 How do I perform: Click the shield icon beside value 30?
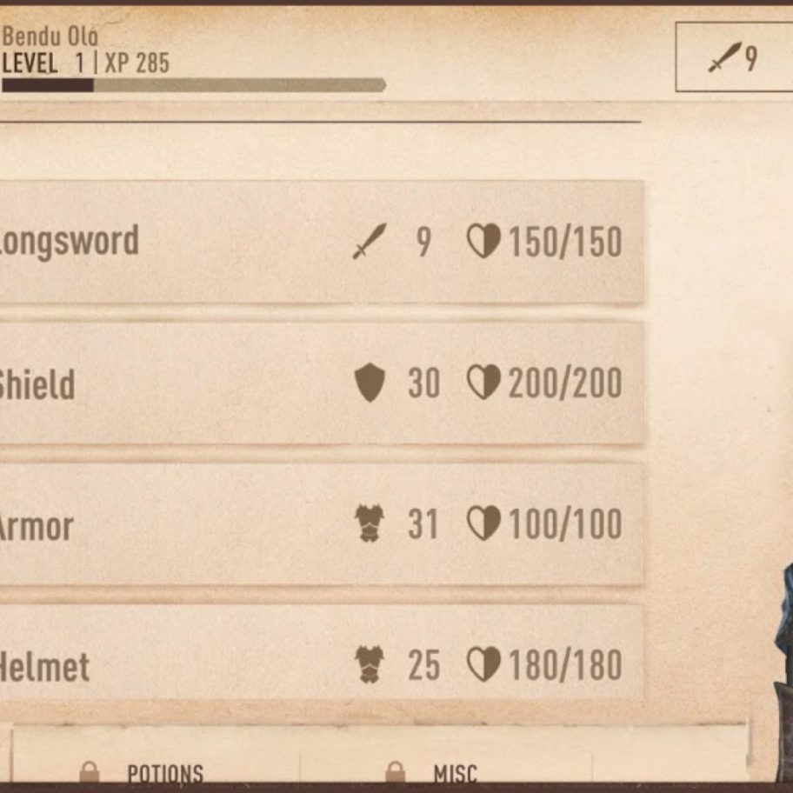370,383
